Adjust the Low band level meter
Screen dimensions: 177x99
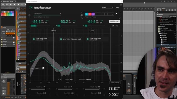pyautogui.click(x=40, y=26)
